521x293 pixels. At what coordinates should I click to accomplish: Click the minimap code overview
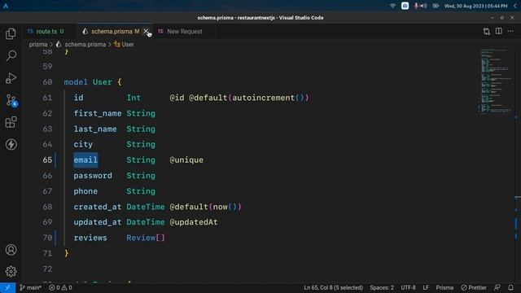pyautogui.click(x=496, y=81)
